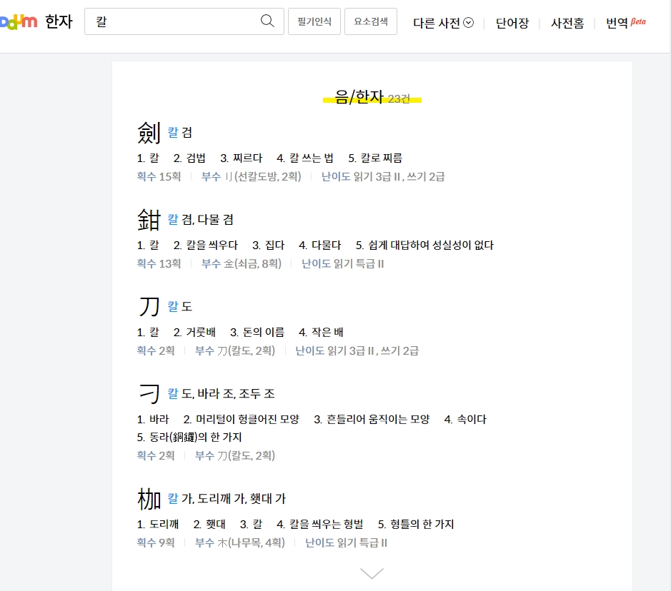
Task: Click meaning 5. 칼로 찌름
Action: (375, 158)
